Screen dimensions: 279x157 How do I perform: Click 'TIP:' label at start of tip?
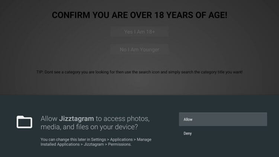[x=38, y=71]
